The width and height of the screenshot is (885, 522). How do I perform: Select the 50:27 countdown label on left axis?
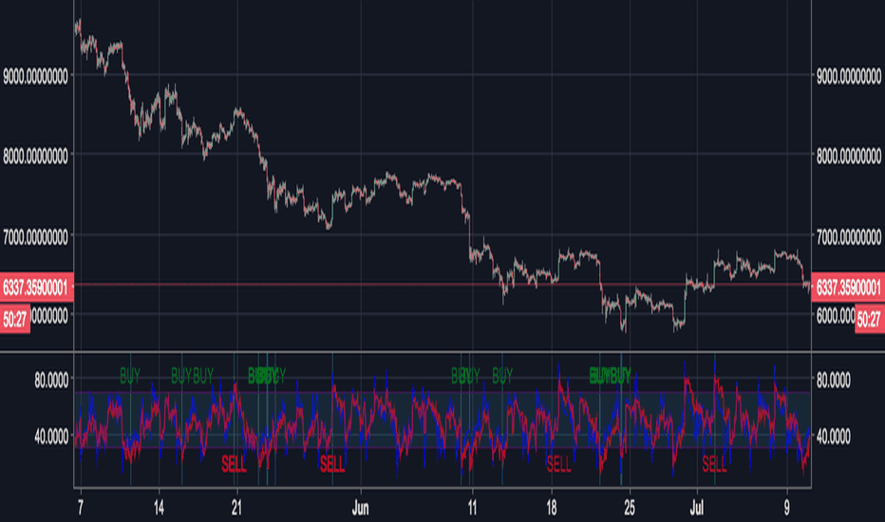(x=14, y=320)
